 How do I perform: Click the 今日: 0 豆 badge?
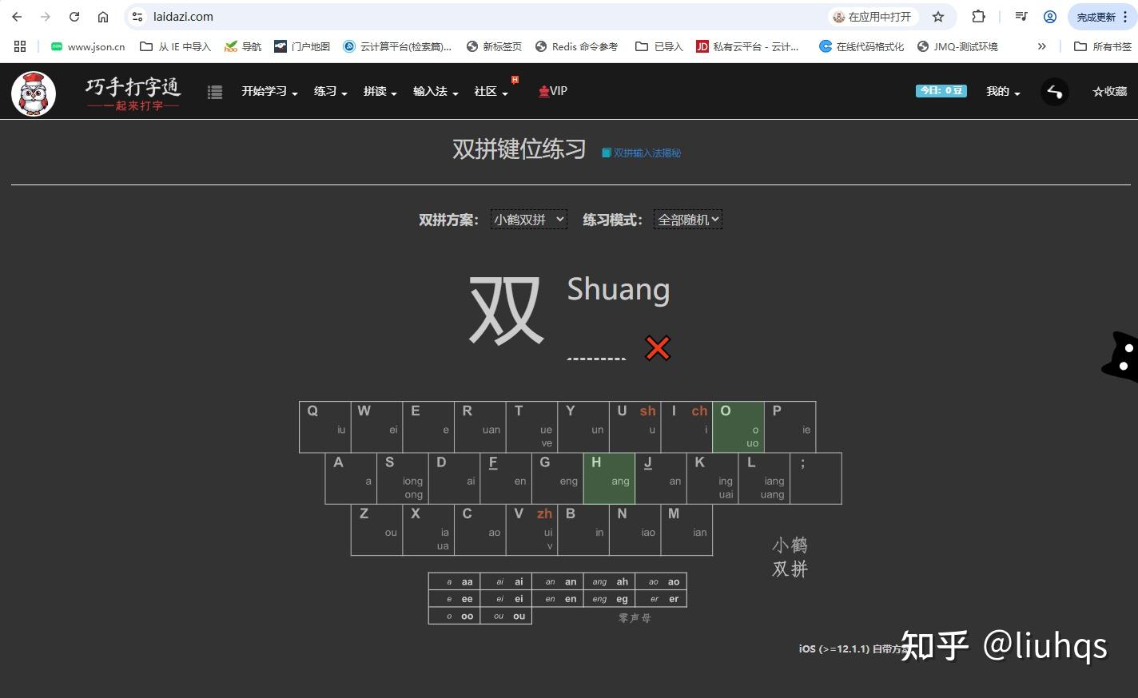pos(941,91)
